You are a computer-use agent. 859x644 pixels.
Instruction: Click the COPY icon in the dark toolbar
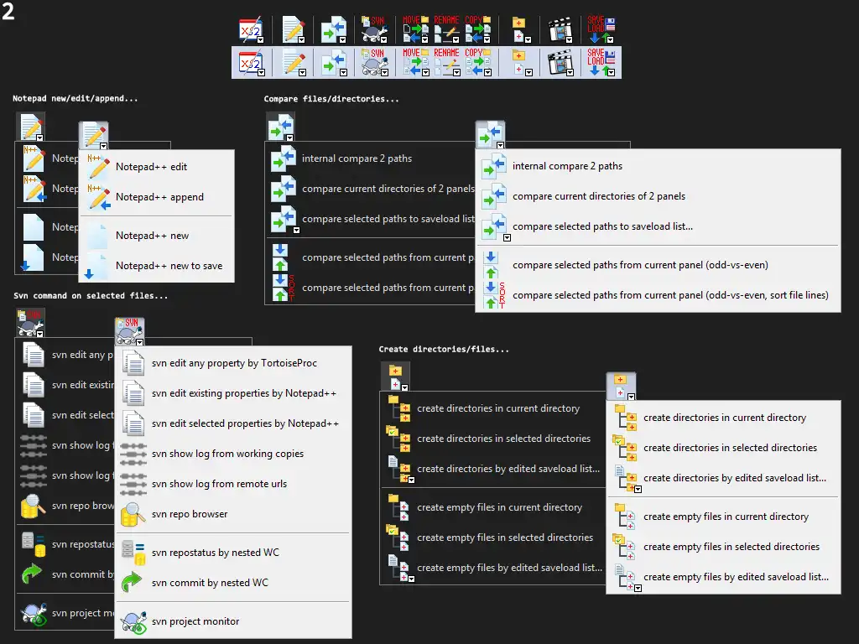tap(478, 29)
